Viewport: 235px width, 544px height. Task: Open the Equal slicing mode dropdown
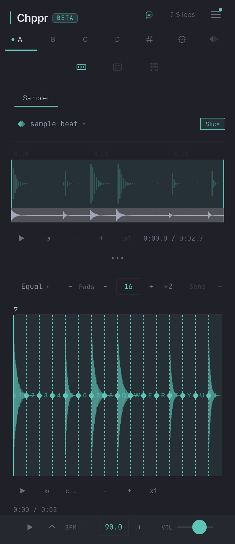click(35, 287)
